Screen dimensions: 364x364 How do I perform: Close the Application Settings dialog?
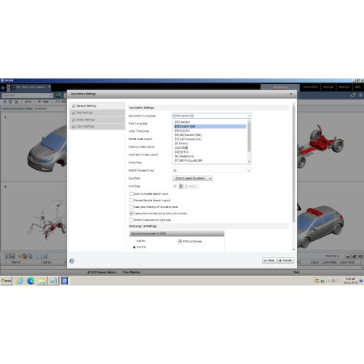291,94
